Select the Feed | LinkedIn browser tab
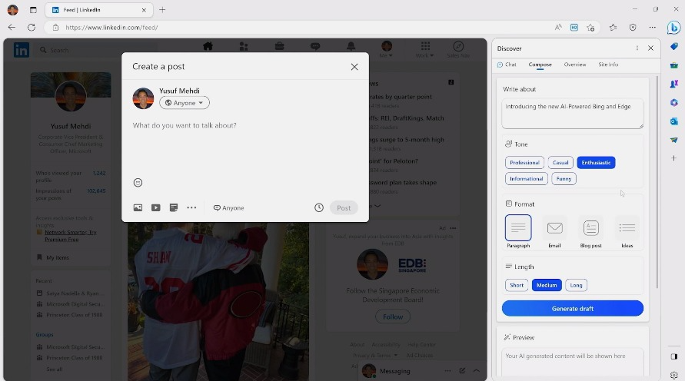This screenshot has height=381, width=685. point(98,9)
